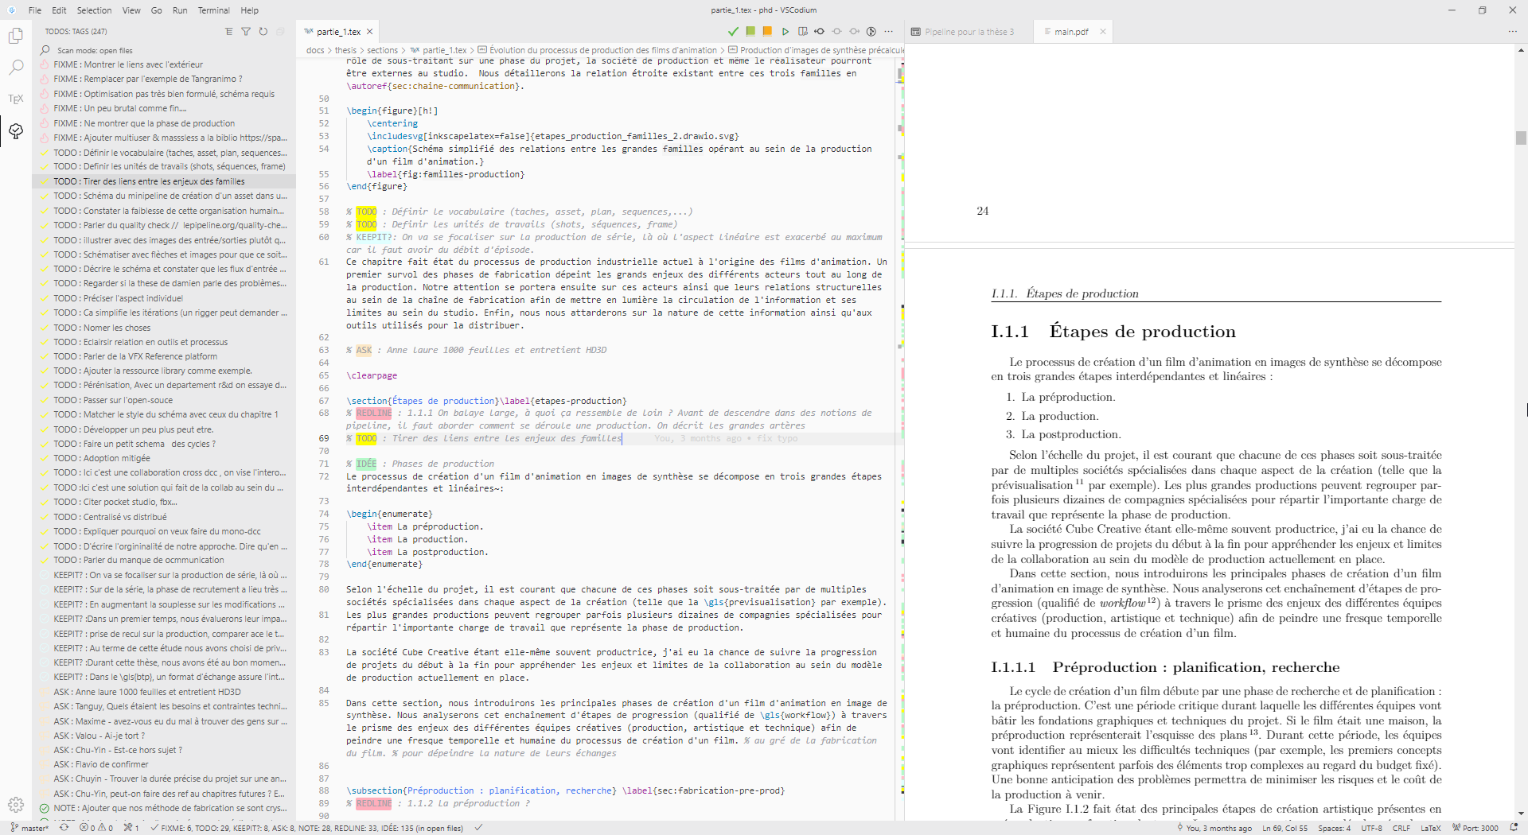Click the Todo Tree filter icon
The image size is (1528, 835).
coord(246,32)
